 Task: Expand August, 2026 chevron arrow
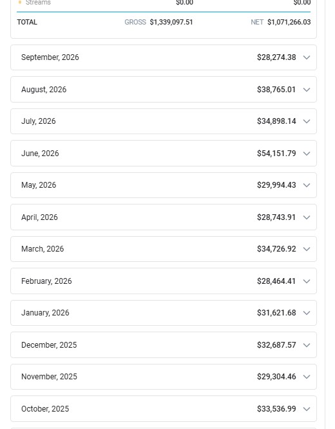click(307, 90)
